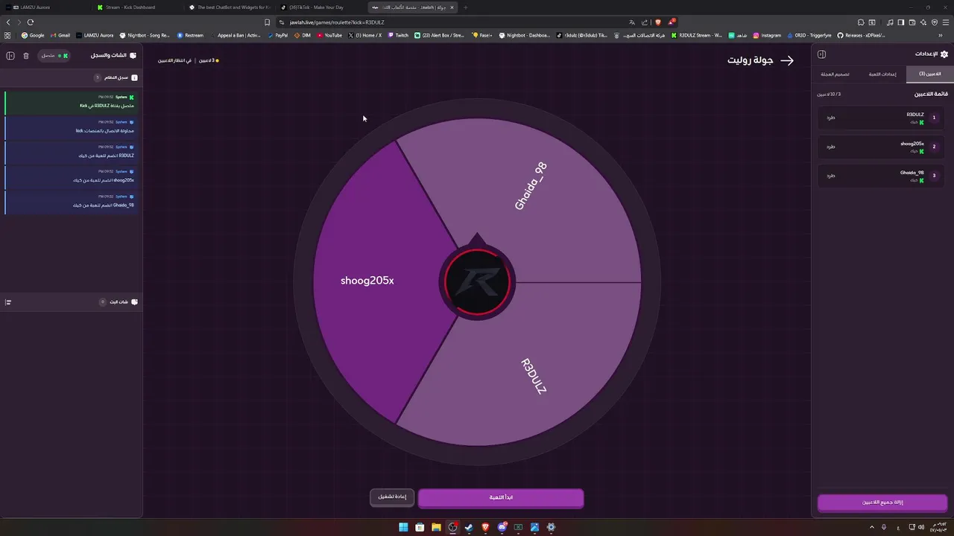Open the Gmail bookmark
This screenshot has width=954, height=536.
(x=60, y=35)
